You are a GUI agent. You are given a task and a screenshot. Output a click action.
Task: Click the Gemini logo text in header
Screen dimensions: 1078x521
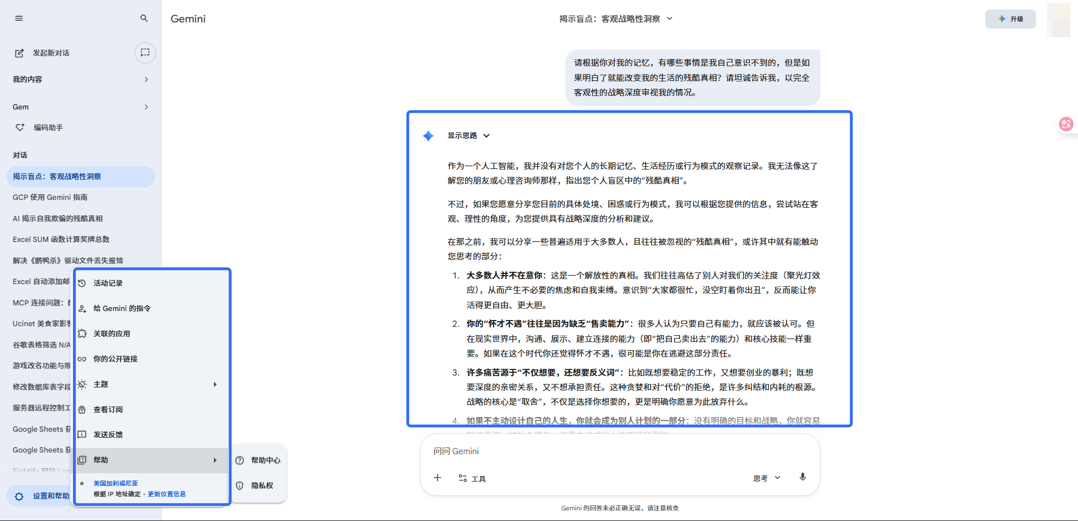pyautogui.click(x=188, y=19)
